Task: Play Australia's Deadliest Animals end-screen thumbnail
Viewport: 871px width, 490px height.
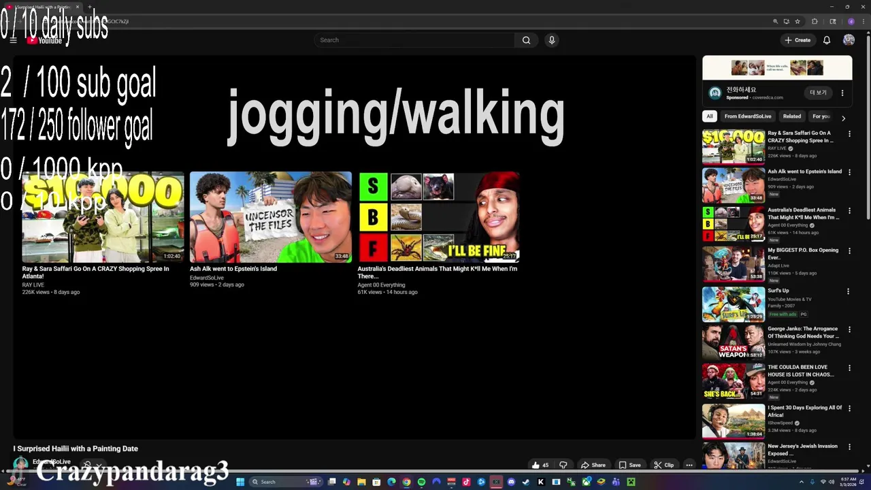Action: (x=439, y=217)
